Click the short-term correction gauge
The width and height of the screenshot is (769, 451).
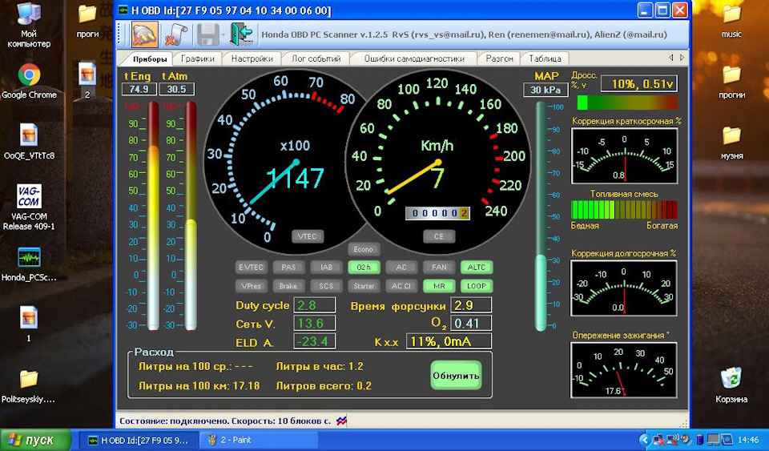tap(624, 156)
